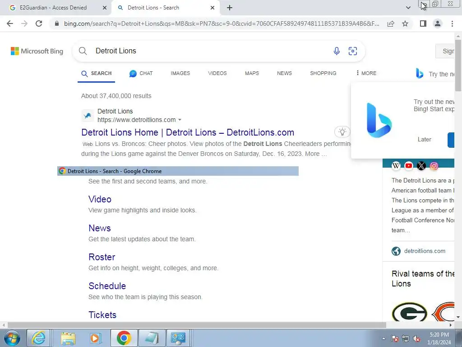Switch to the NEWS tab
Screen dimensions: 462x347
click(284, 74)
